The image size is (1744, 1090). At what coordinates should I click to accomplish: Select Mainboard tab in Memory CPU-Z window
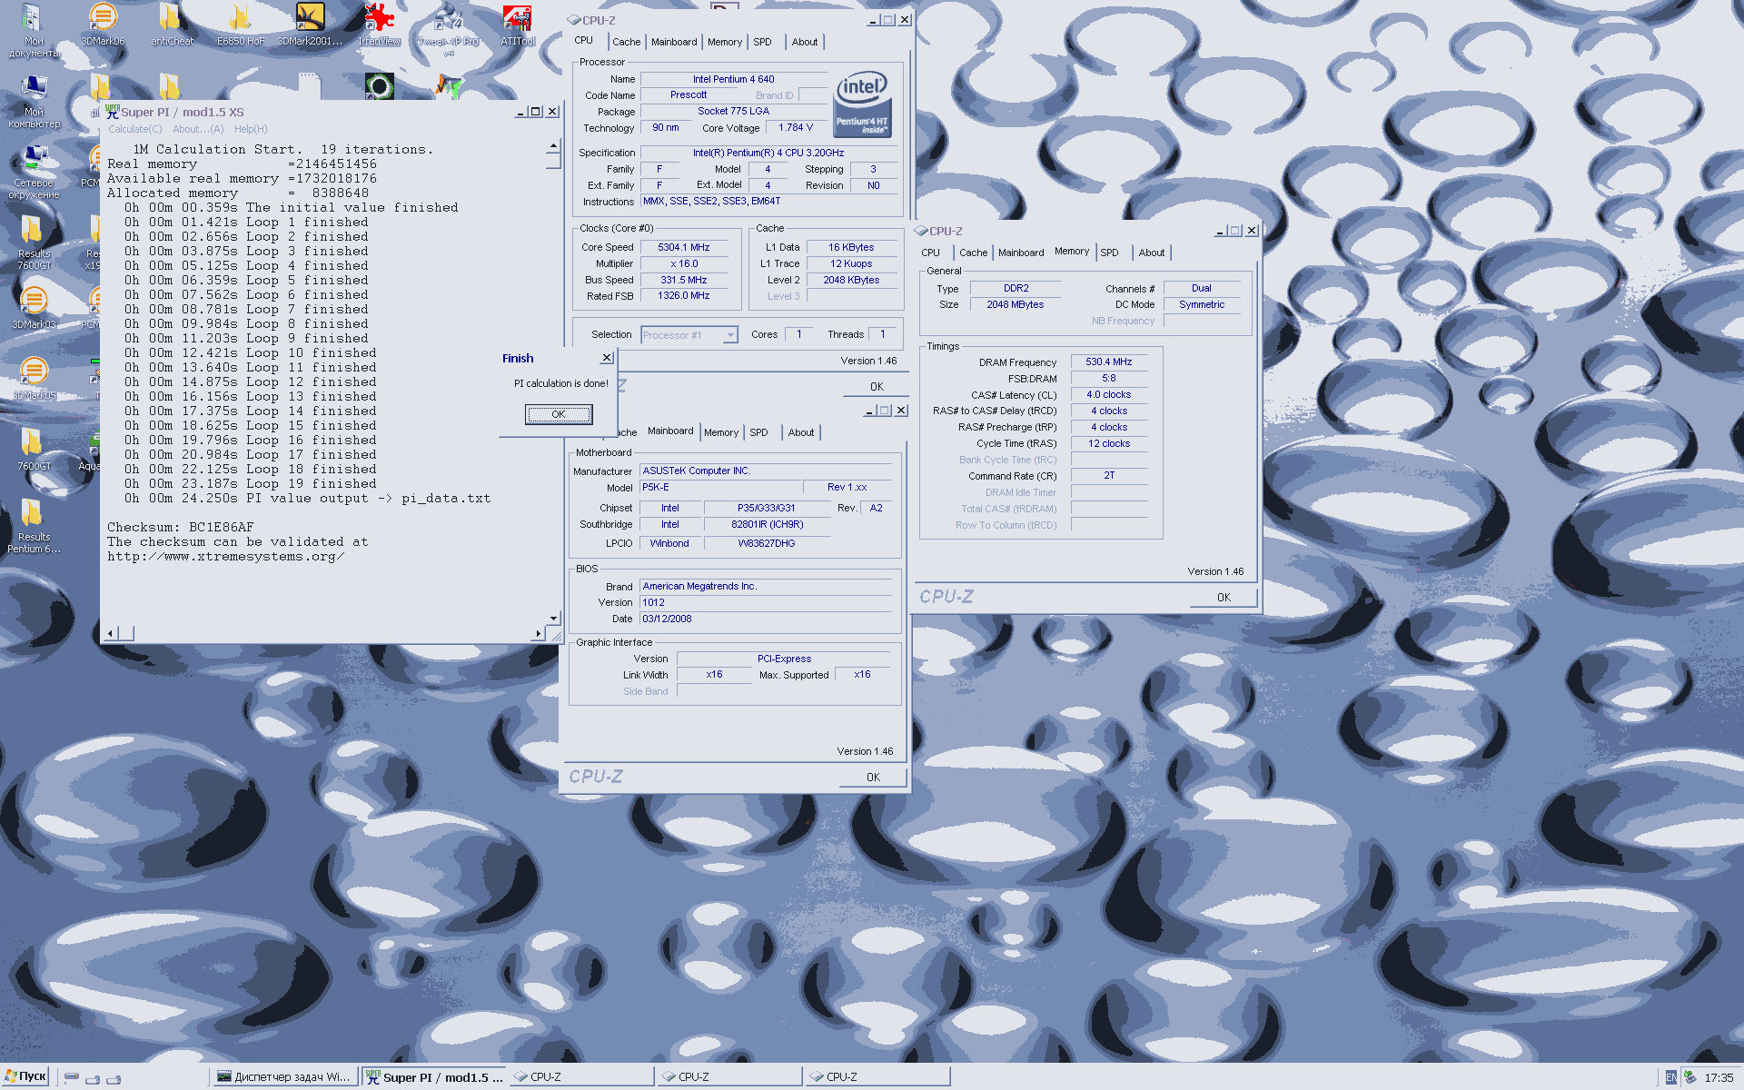pyautogui.click(x=1021, y=253)
